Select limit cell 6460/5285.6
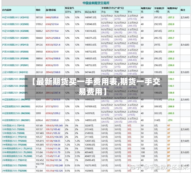 pyautogui.click(x=52, y=17)
